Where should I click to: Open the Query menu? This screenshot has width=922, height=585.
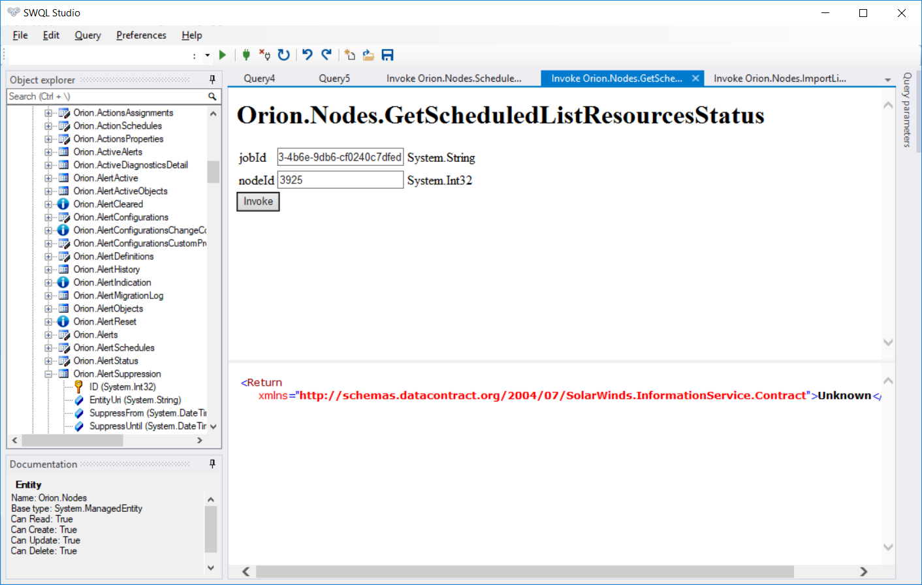coord(87,35)
